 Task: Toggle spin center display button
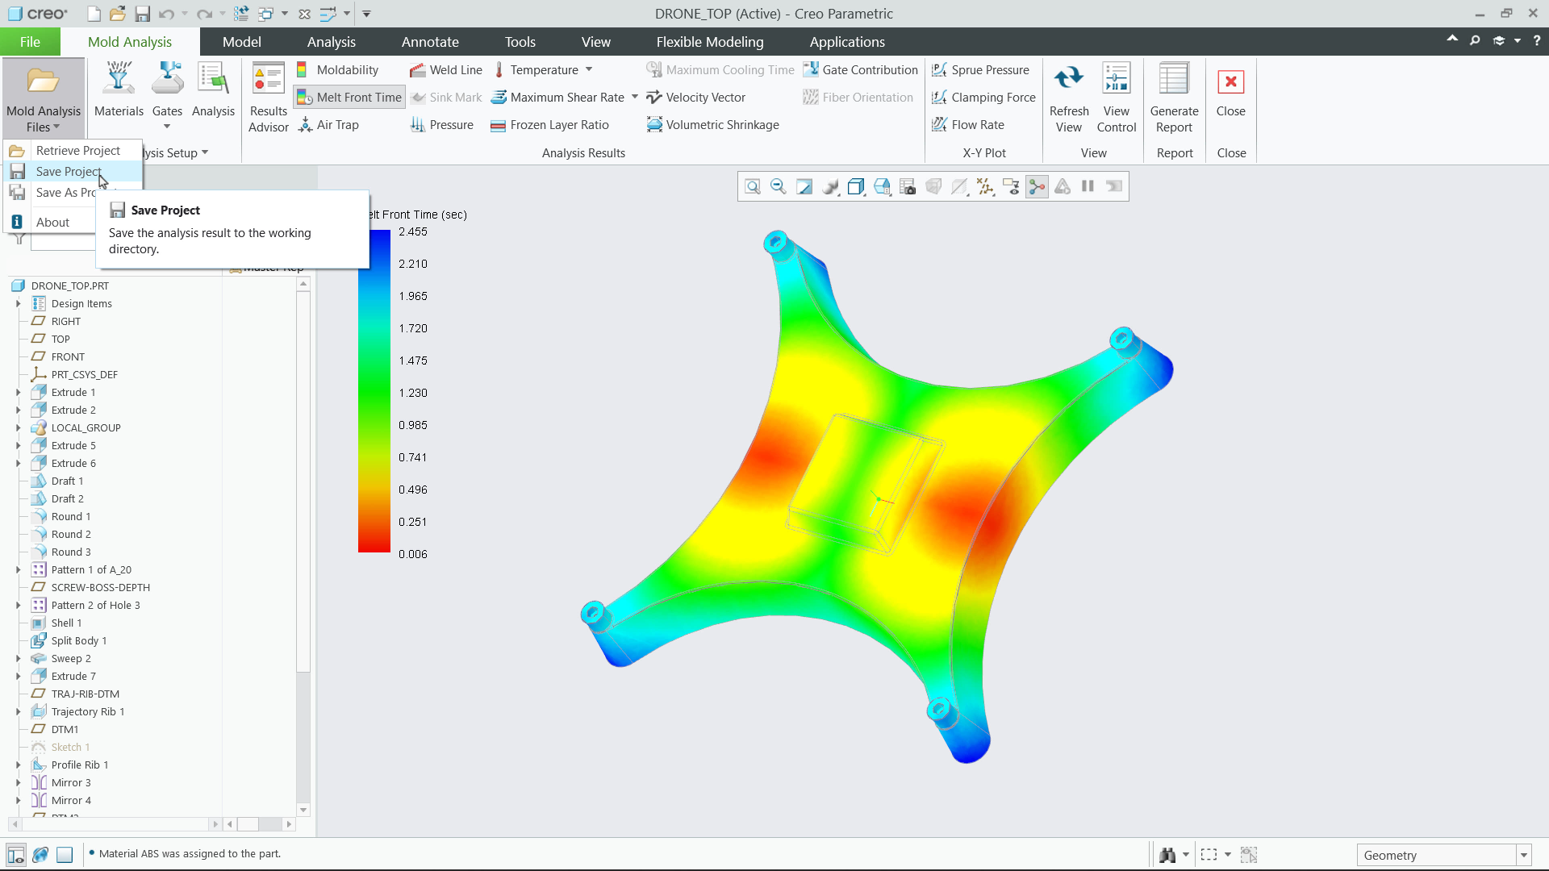click(1037, 187)
